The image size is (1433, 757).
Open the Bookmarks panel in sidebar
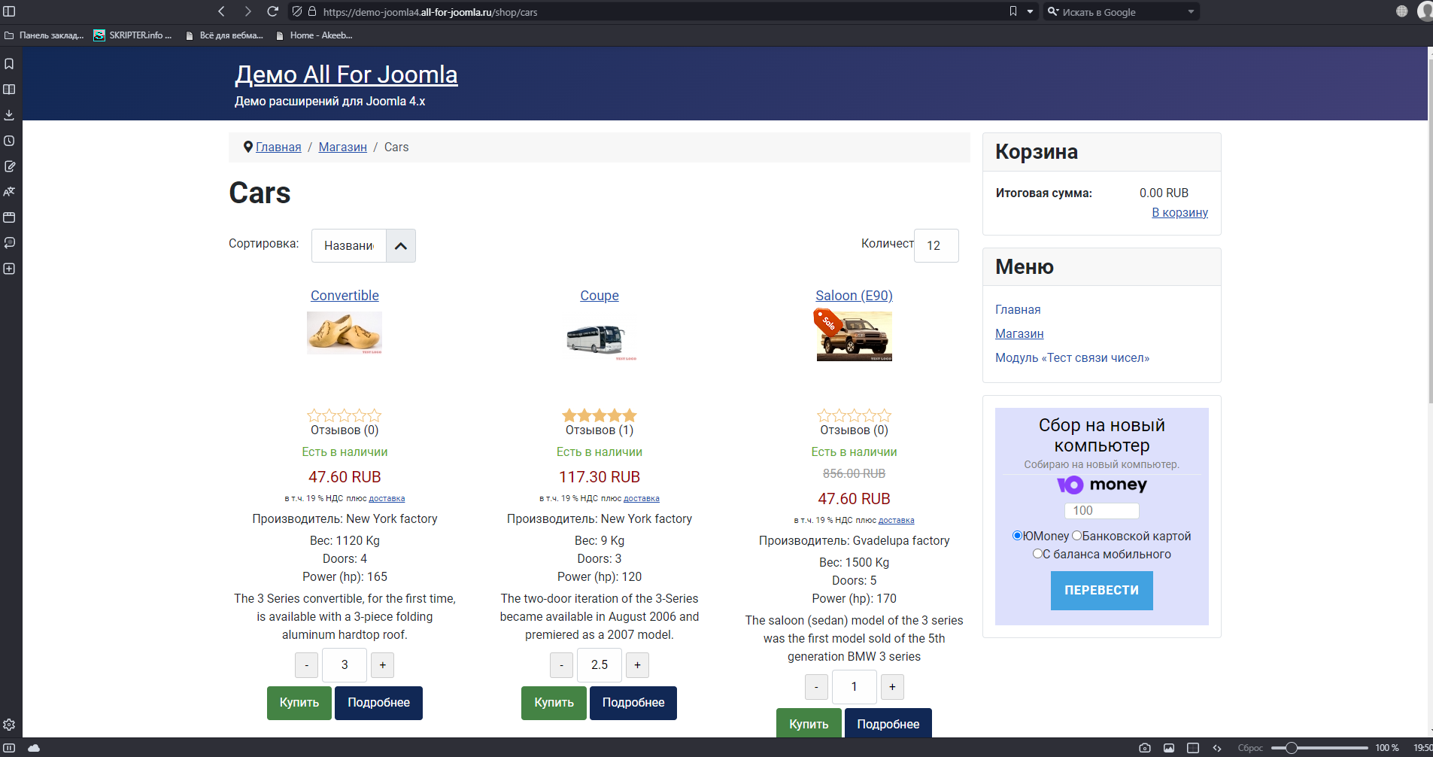[x=9, y=64]
